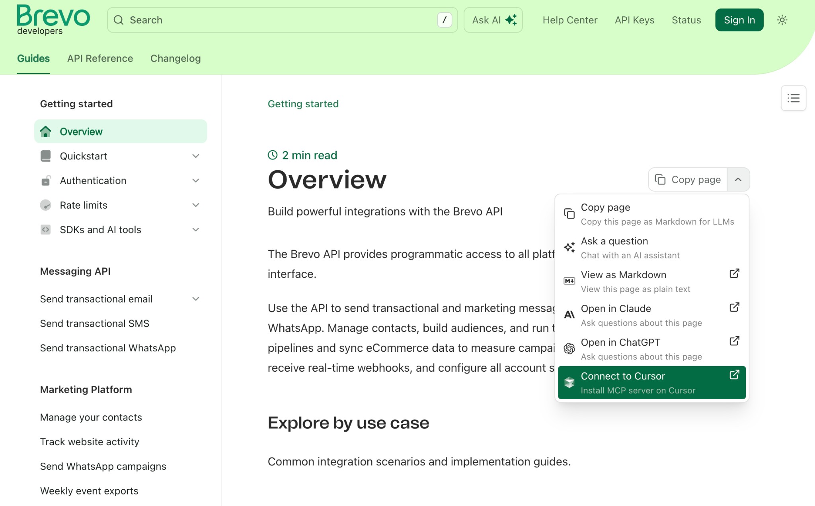Expand Send transactional email chevron
This screenshot has width=815, height=506.
(x=195, y=299)
